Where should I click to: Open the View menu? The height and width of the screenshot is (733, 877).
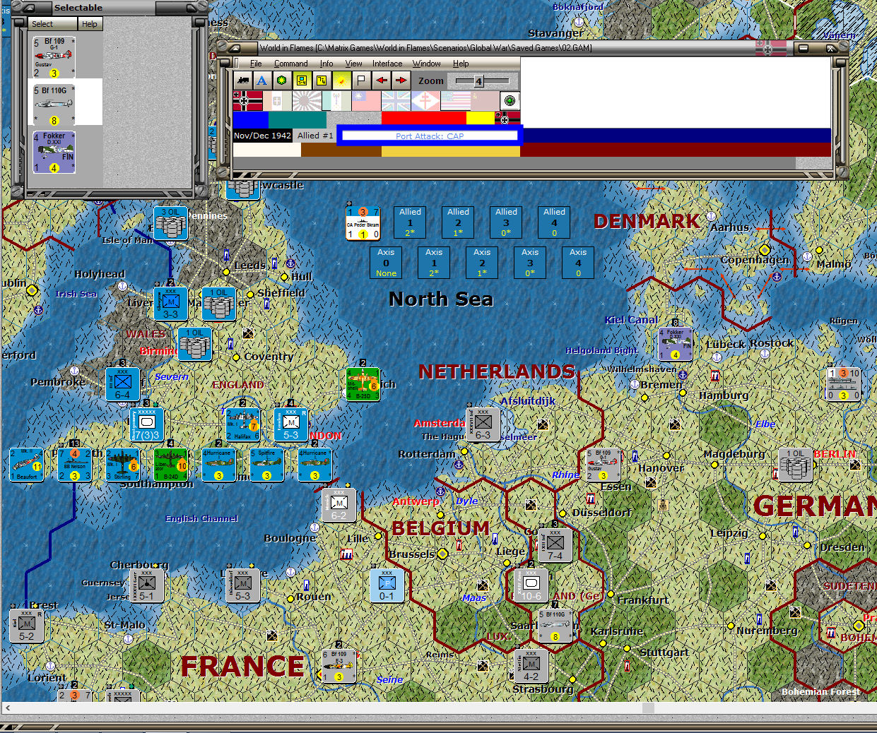point(353,64)
